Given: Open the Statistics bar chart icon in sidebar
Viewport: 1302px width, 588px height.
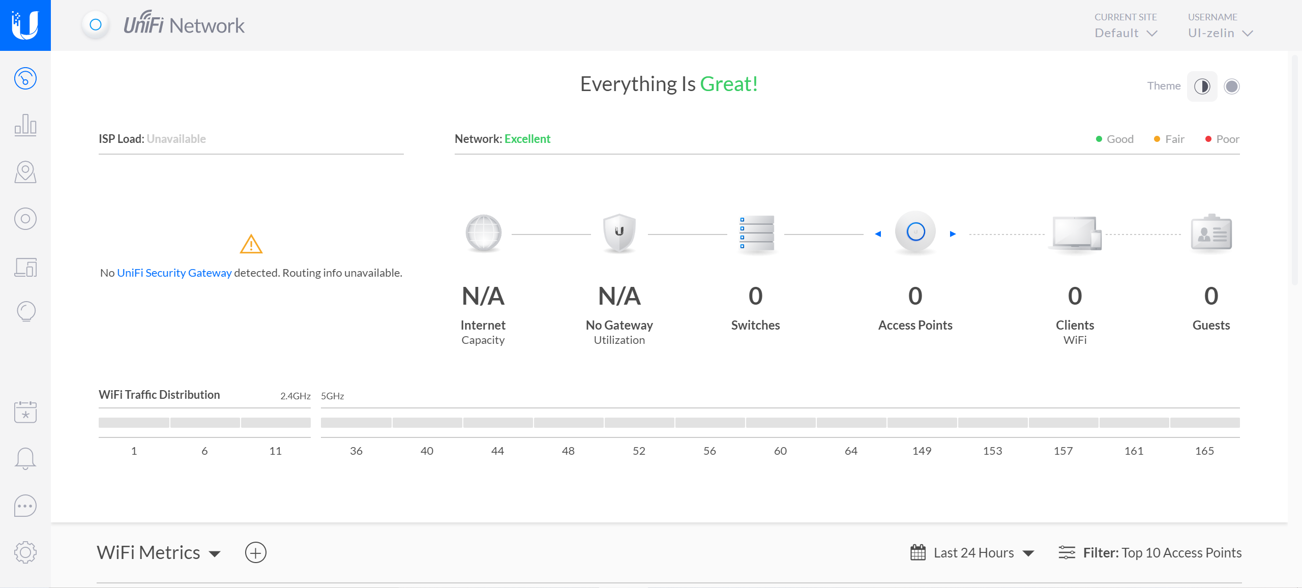Looking at the screenshot, I should tap(25, 125).
